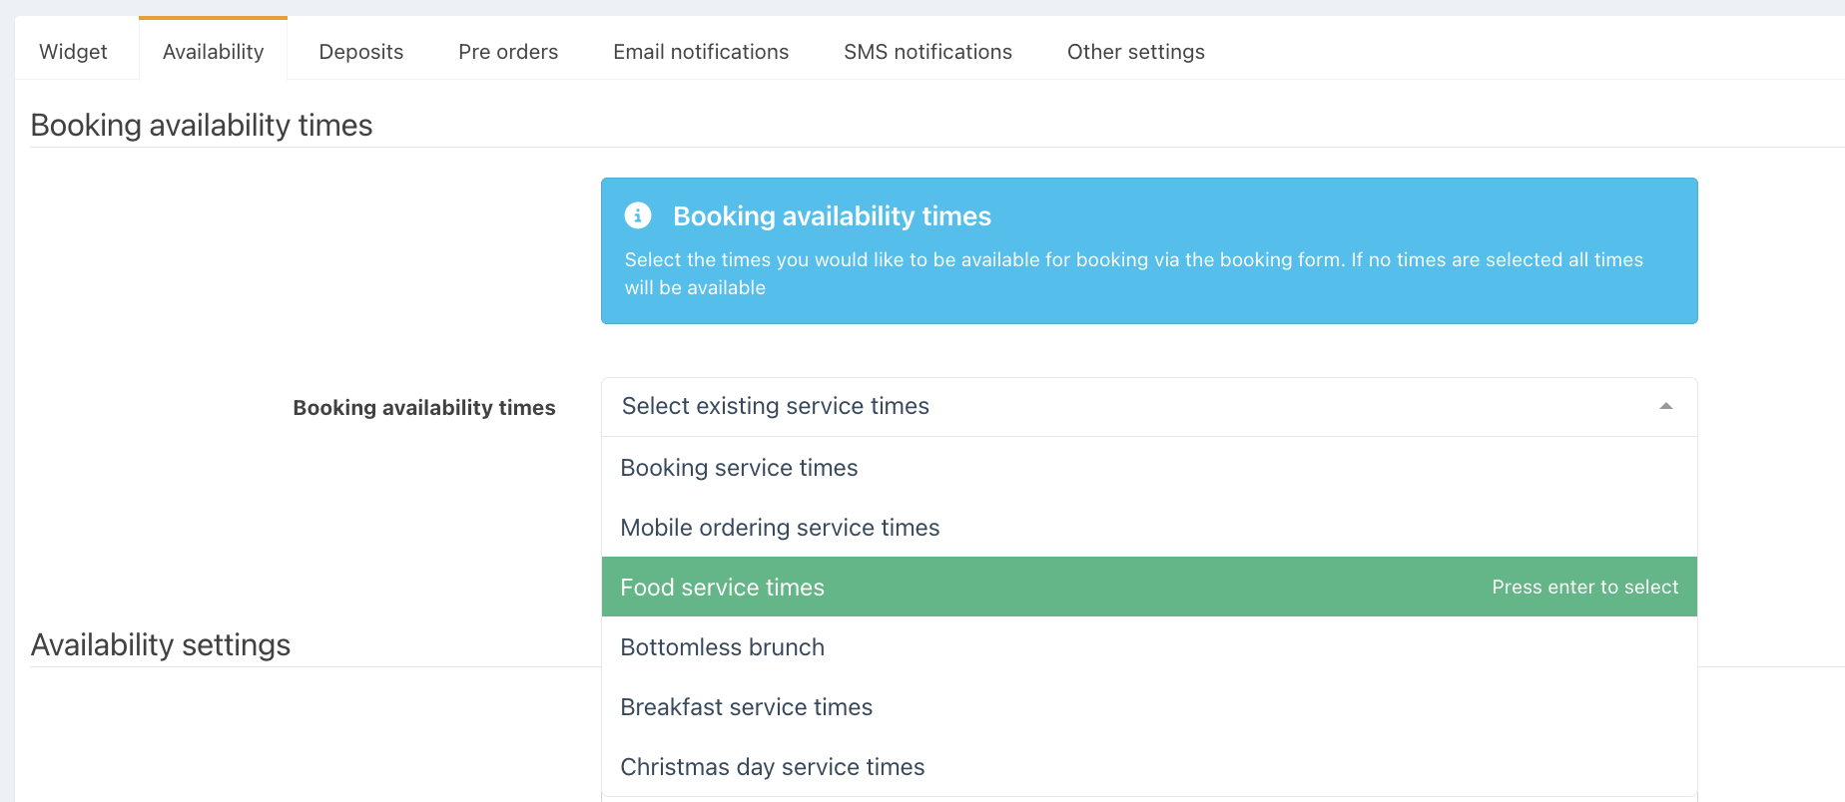Image resolution: width=1845 pixels, height=802 pixels.
Task: Switch to the Availability tab
Action: [213, 52]
